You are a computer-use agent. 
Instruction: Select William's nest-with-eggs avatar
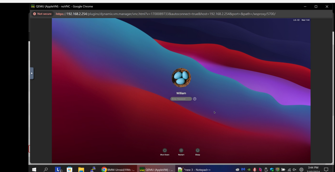pyautogui.click(x=181, y=78)
